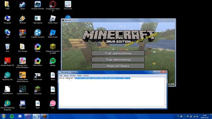Select the Osiris file on desktop
This screenshot has height=119, width=212.
(x=53, y=76)
